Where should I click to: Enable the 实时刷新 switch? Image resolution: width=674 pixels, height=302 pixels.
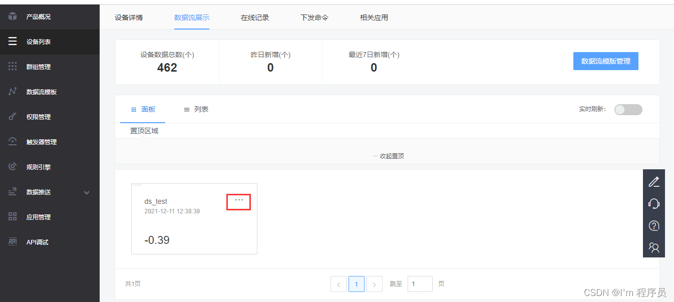(628, 109)
